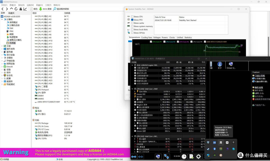The width and height of the screenshot is (270, 161).
Task: Expand the Core VIDs row in HWiNFO
Action: click(135, 92)
